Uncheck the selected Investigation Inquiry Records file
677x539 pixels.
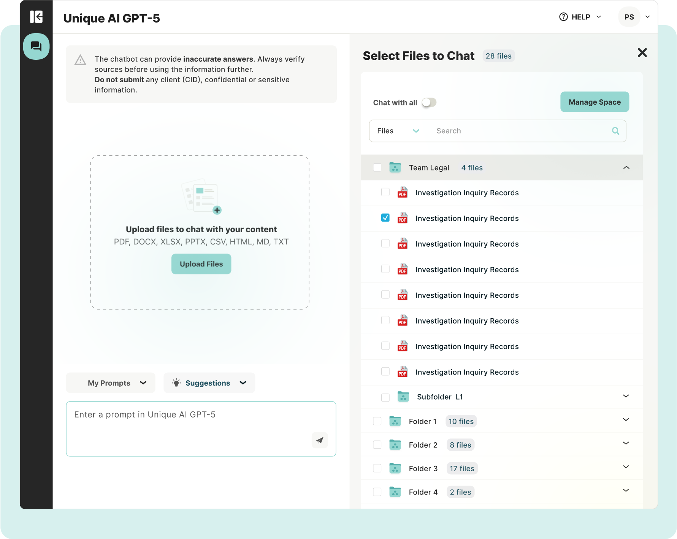[385, 218]
